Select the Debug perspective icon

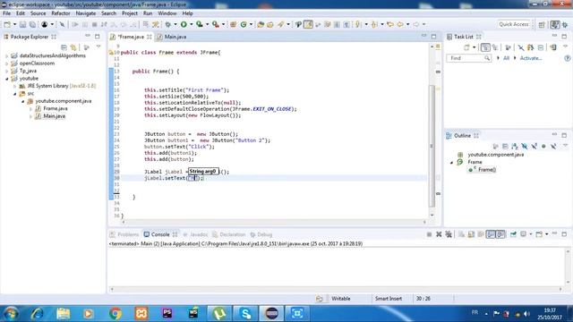tap(565, 24)
